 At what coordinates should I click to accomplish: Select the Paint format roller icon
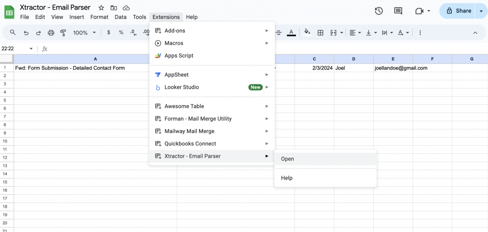(63, 33)
